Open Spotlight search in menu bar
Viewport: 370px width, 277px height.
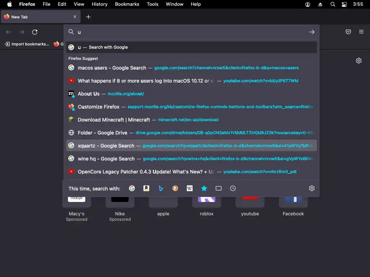[x=333, y=4]
